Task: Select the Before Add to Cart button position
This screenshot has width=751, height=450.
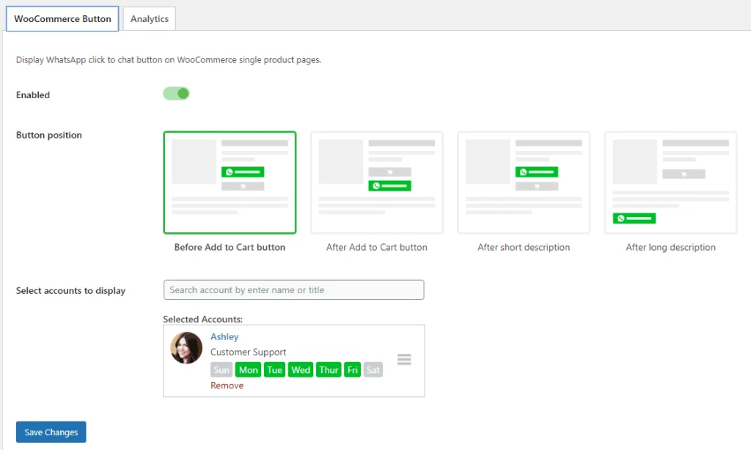Action: pos(230,182)
